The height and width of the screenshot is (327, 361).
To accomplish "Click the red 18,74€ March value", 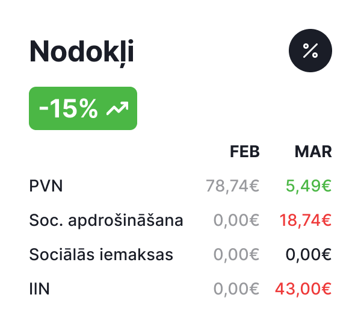I will tap(306, 220).
